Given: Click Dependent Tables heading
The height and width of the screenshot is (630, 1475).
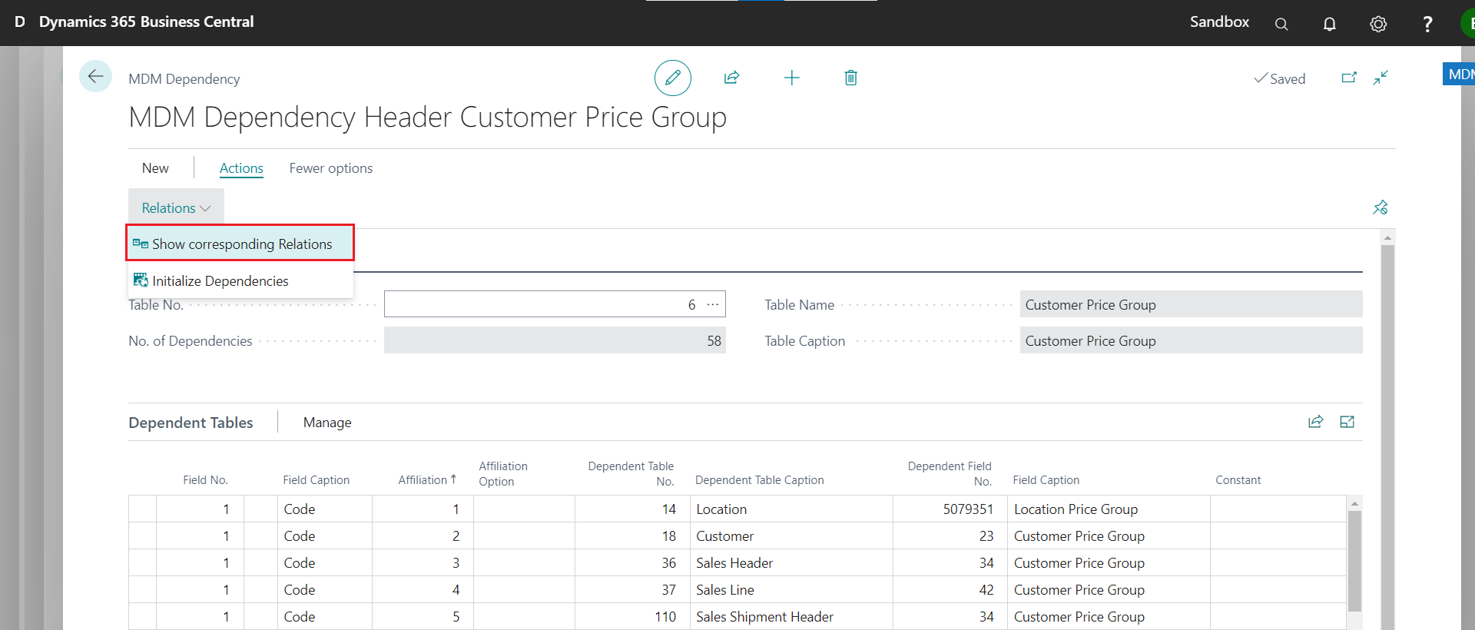Looking at the screenshot, I should tap(191, 422).
